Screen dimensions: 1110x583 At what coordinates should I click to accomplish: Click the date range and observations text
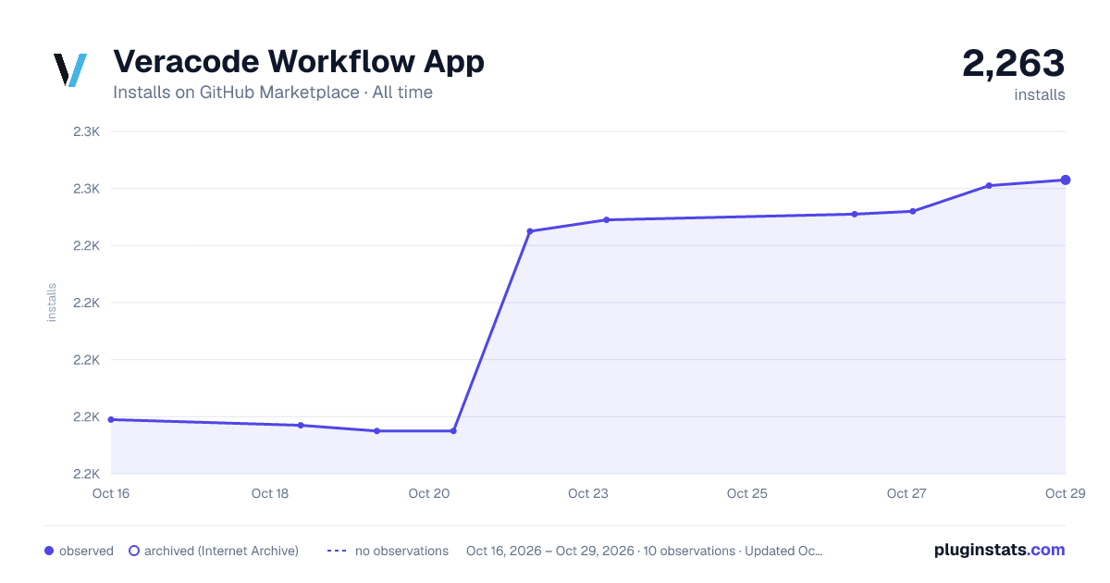(645, 551)
